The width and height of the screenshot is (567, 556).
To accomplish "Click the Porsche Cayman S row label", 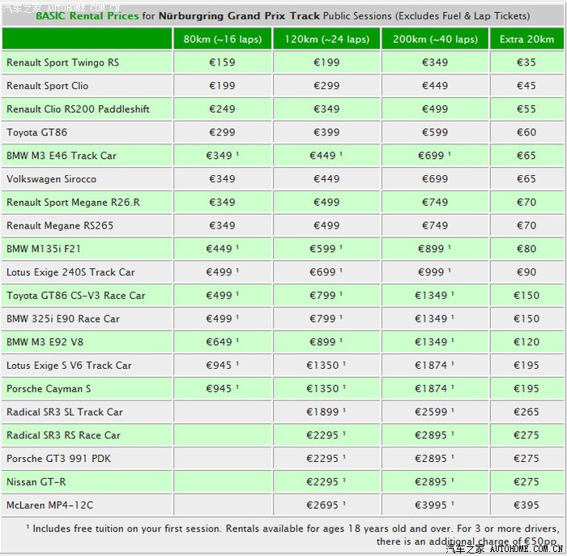I will (x=49, y=389).
